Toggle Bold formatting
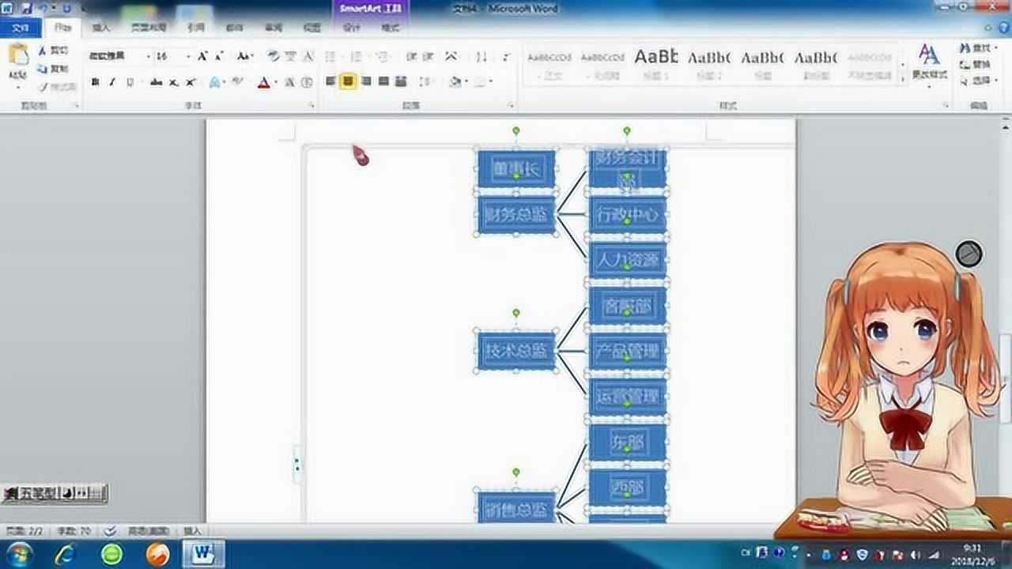The height and width of the screenshot is (569, 1012). tap(96, 82)
